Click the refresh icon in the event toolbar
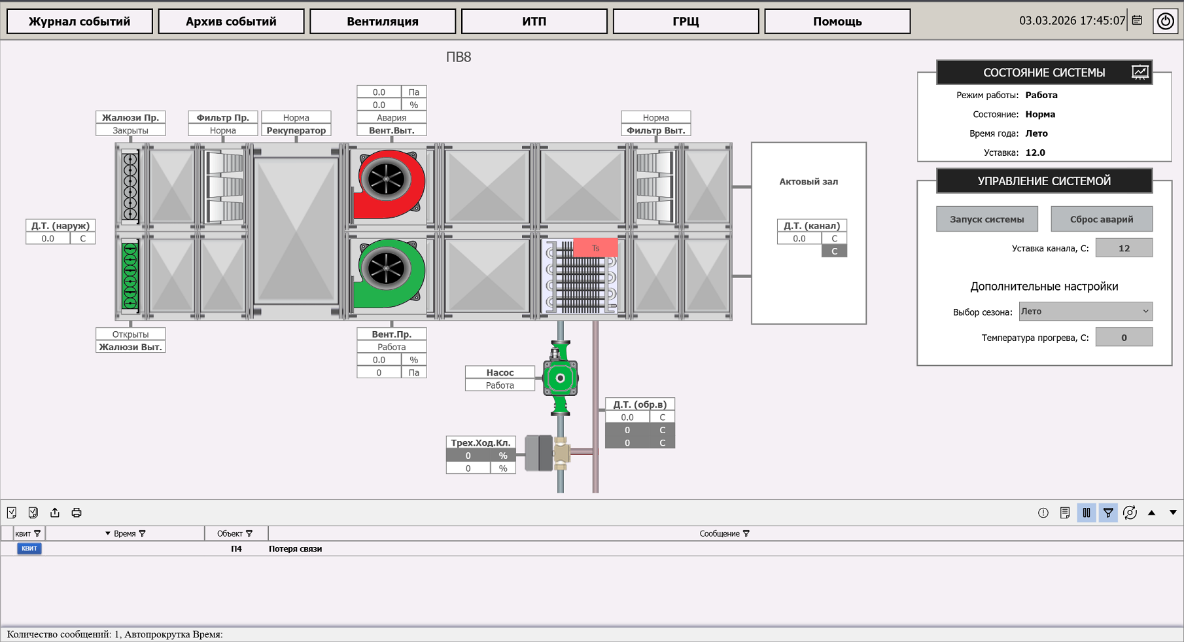Viewport: 1184px width, 642px height. pos(1130,512)
